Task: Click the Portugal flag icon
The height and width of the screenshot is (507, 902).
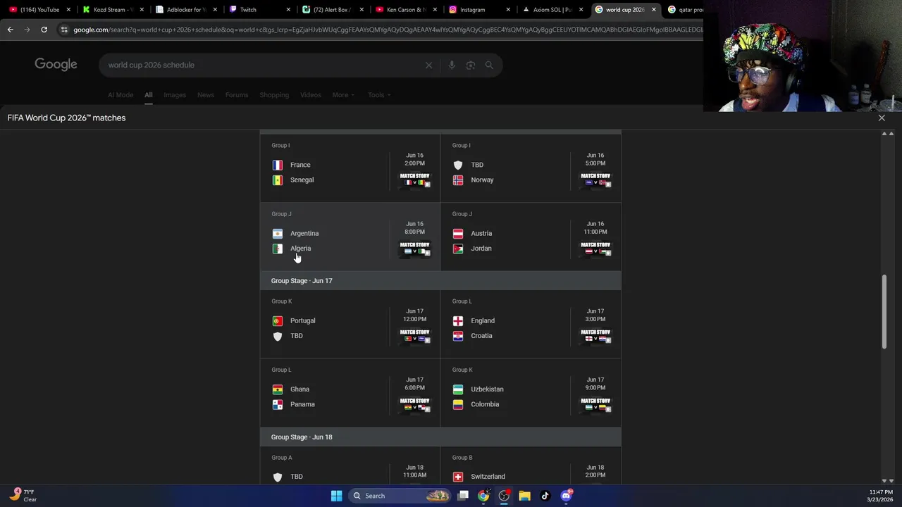Action: pyautogui.click(x=278, y=320)
